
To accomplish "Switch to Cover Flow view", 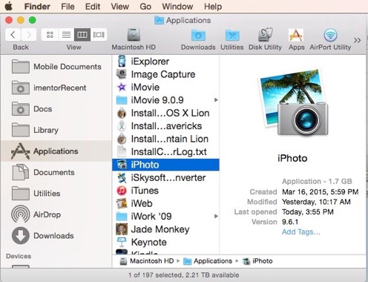I will tap(99, 35).
